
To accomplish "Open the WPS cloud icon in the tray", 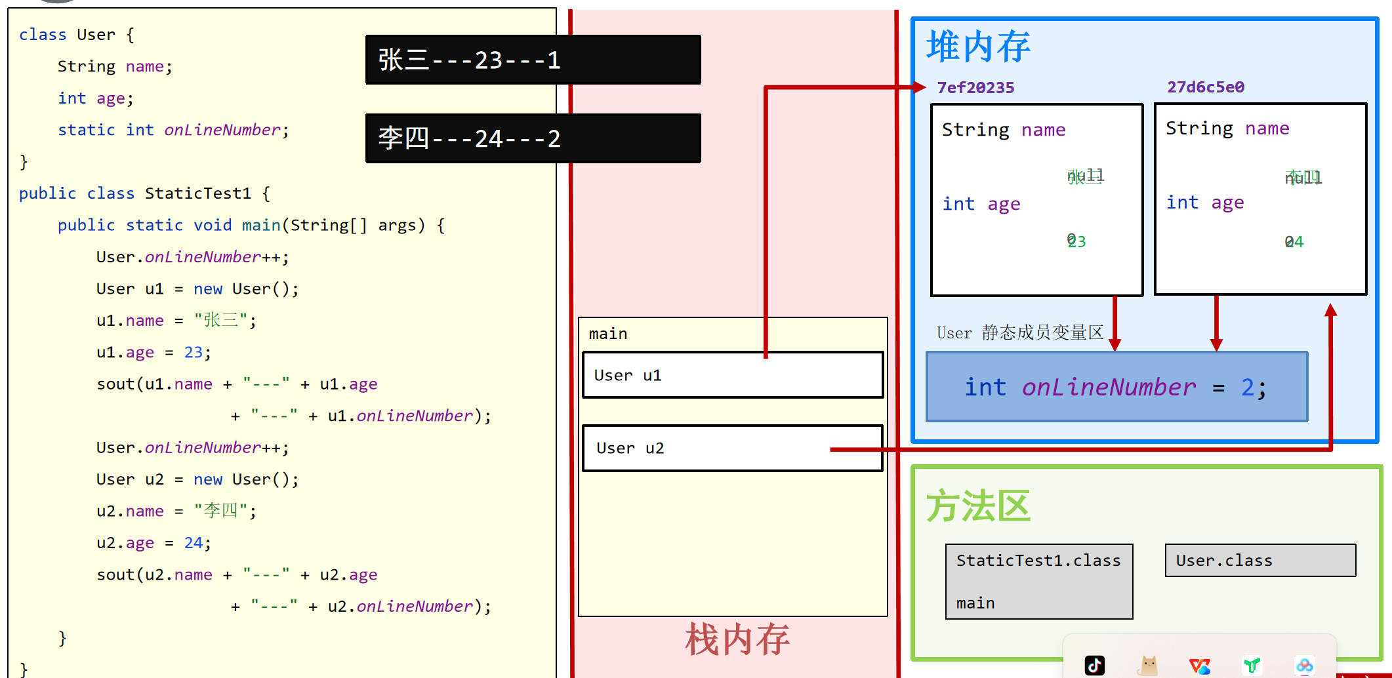I will (1200, 666).
